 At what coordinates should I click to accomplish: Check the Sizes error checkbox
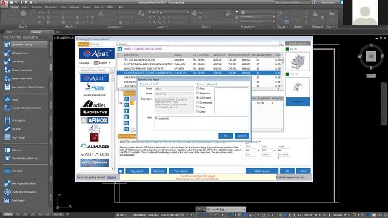197,107
